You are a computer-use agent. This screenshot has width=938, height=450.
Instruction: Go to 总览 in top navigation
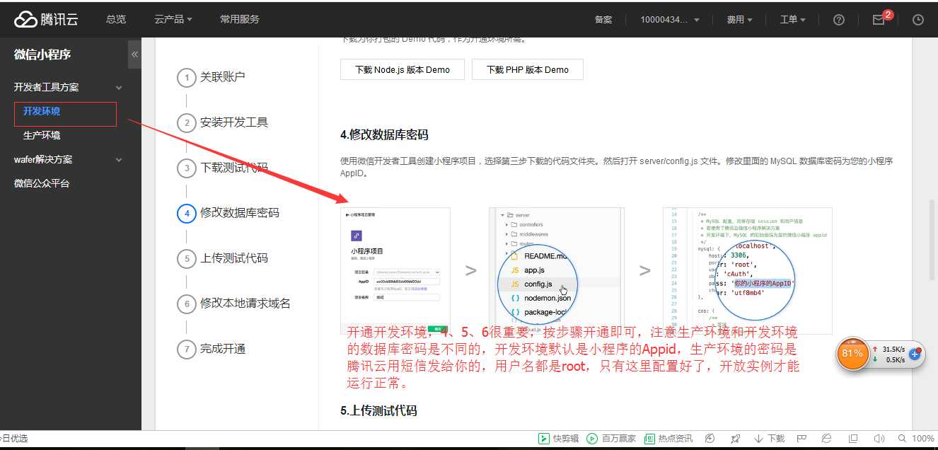pyautogui.click(x=116, y=19)
